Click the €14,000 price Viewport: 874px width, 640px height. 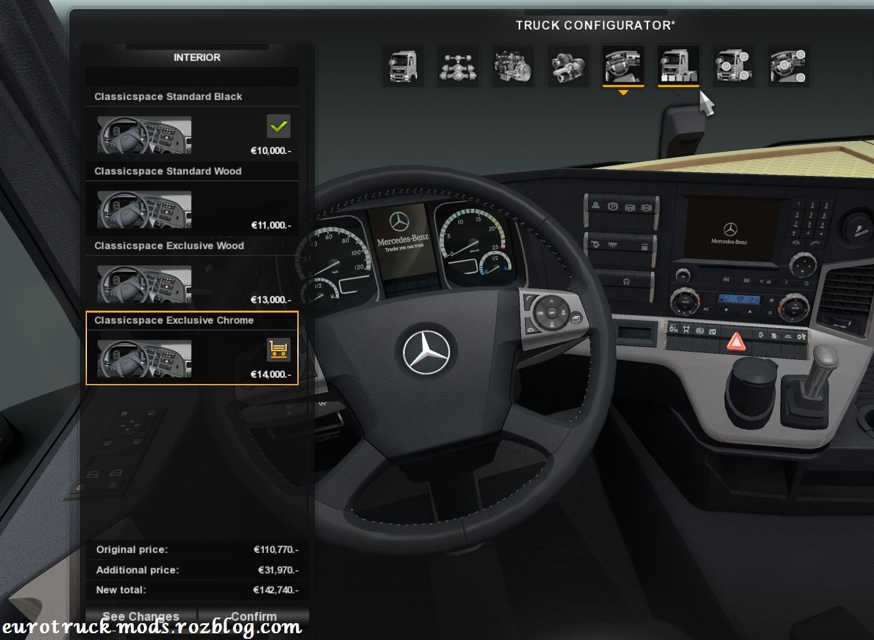271,374
